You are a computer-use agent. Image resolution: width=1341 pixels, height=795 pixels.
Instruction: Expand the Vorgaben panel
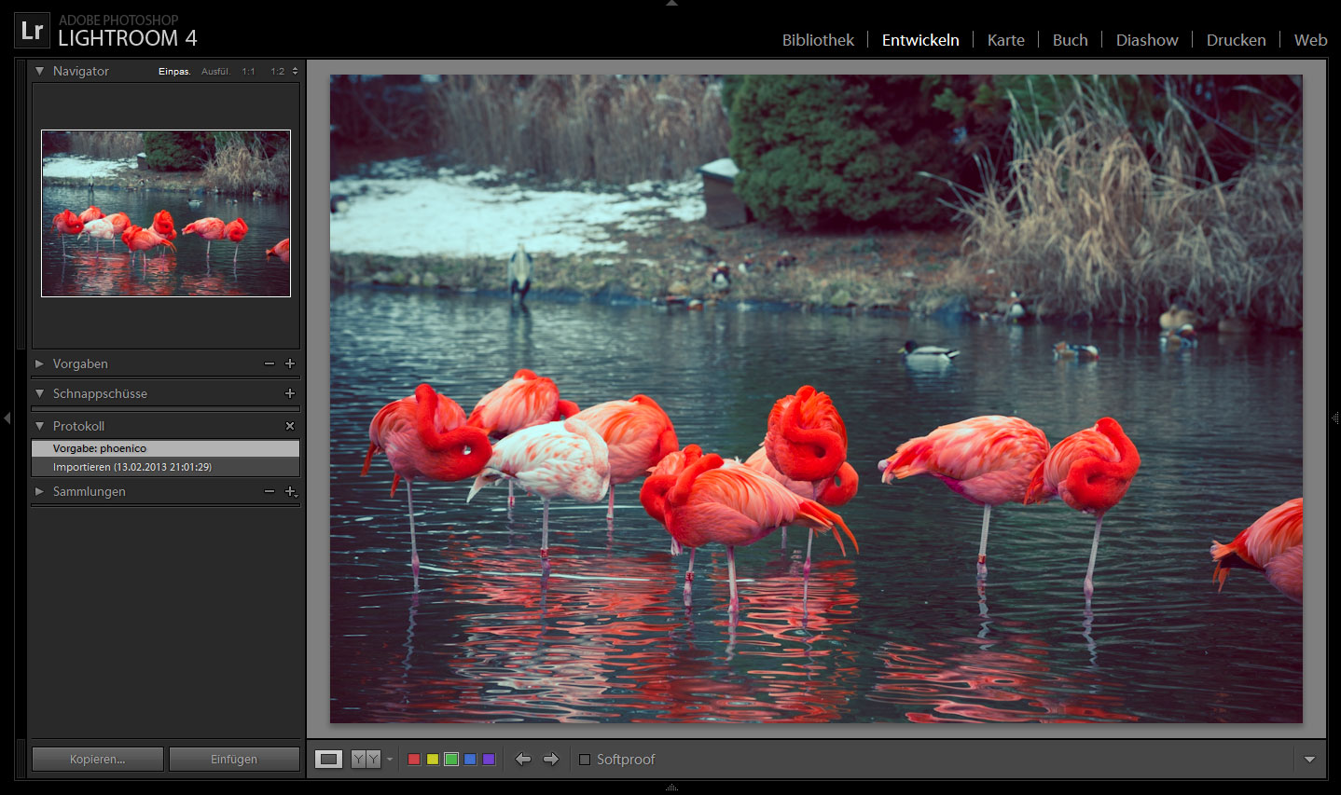coord(39,363)
